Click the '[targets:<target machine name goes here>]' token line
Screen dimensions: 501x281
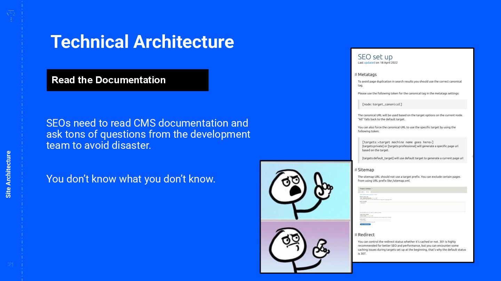click(398, 142)
